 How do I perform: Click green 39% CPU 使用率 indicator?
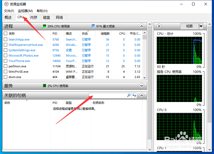[x=44, y=26]
